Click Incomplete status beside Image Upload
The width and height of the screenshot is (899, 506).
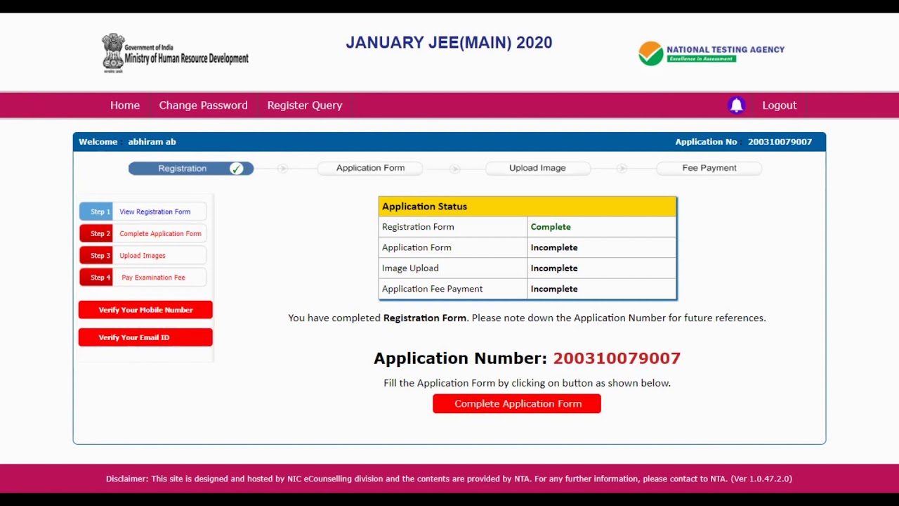tap(554, 268)
